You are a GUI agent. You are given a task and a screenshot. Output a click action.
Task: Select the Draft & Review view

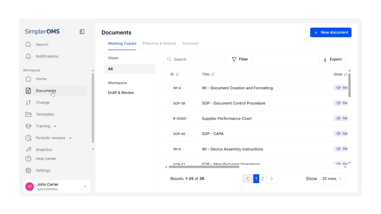click(x=121, y=93)
